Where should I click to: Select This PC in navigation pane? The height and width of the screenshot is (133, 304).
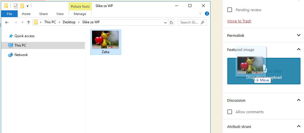pyautogui.click(x=20, y=45)
